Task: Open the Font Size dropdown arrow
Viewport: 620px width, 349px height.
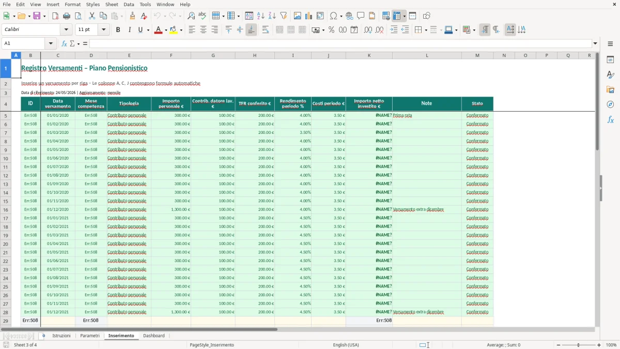Action: click(x=104, y=30)
